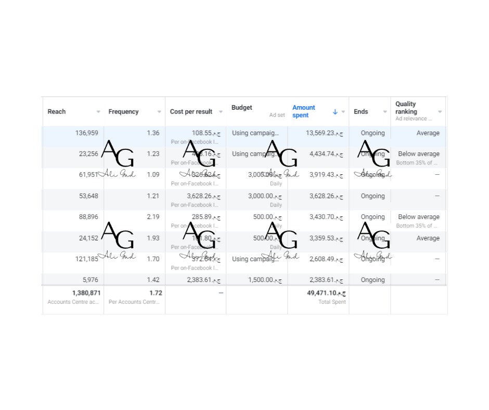Screen dimensions: 489x410
Task: Click the Amount spent header label
Action: pos(303,111)
